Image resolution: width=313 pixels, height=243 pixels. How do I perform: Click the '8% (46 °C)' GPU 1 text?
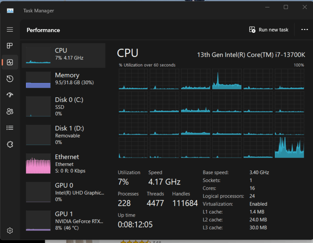point(67,228)
